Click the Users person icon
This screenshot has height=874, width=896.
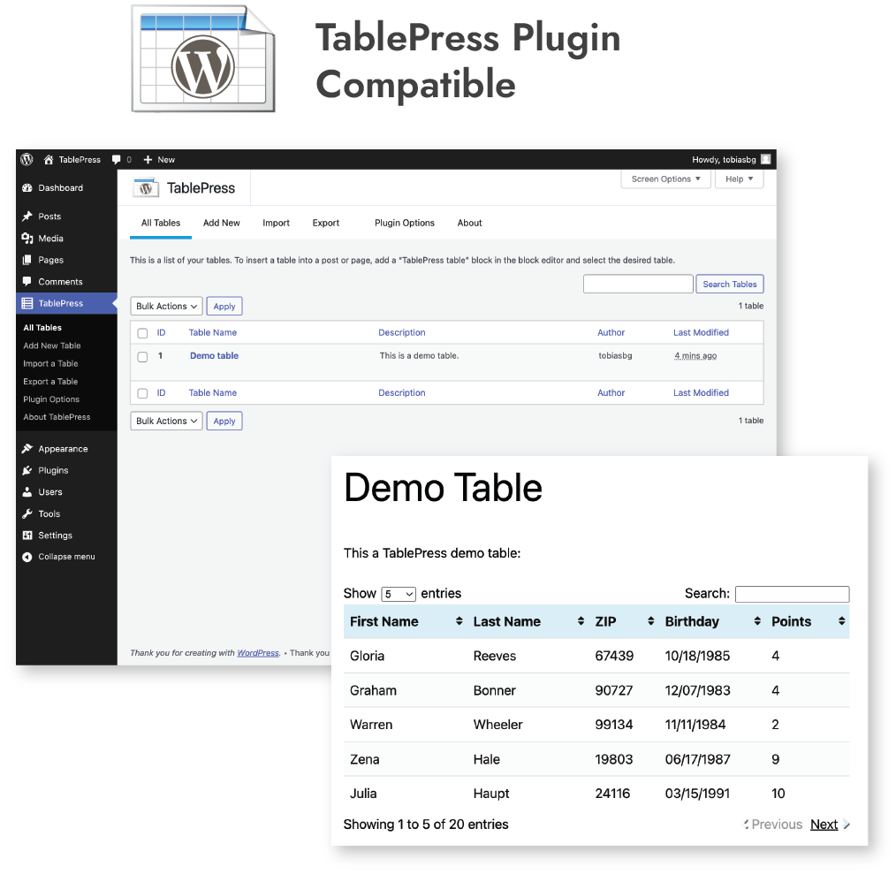point(27,492)
